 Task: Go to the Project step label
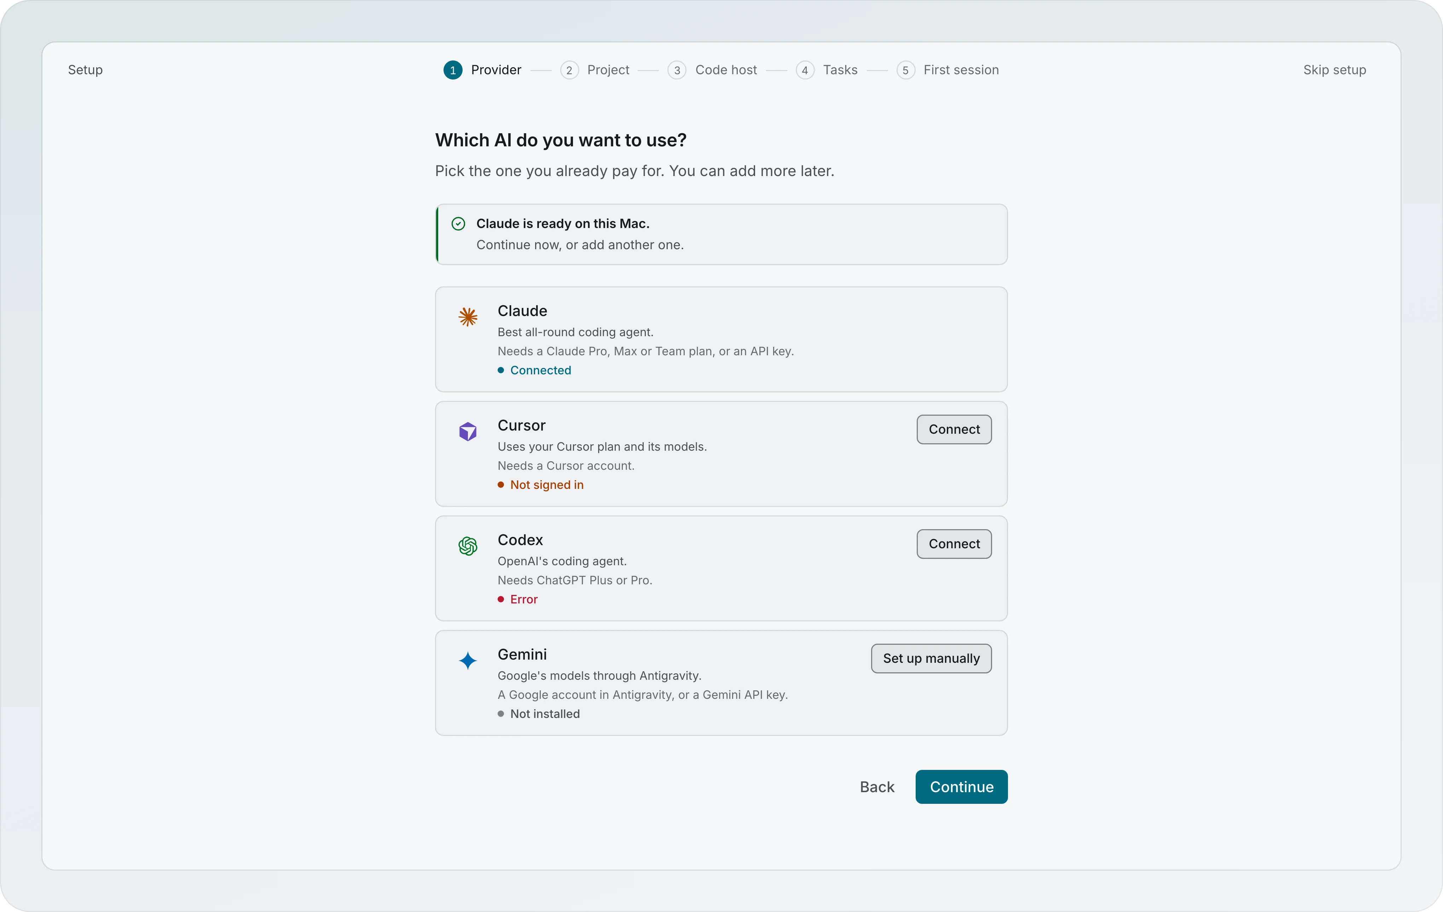click(608, 70)
